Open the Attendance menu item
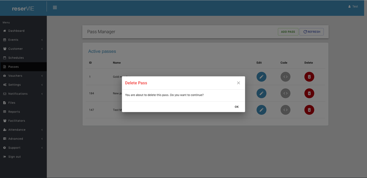The height and width of the screenshot is (178, 367). click(x=23, y=130)
